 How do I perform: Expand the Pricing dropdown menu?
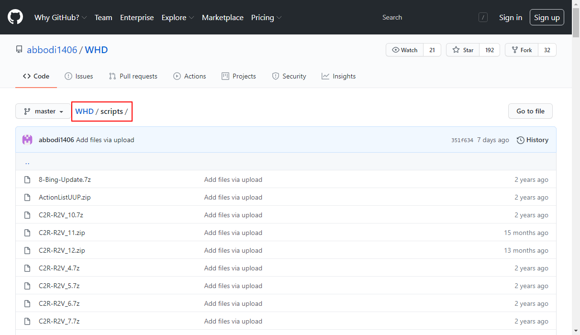point(266,17)
